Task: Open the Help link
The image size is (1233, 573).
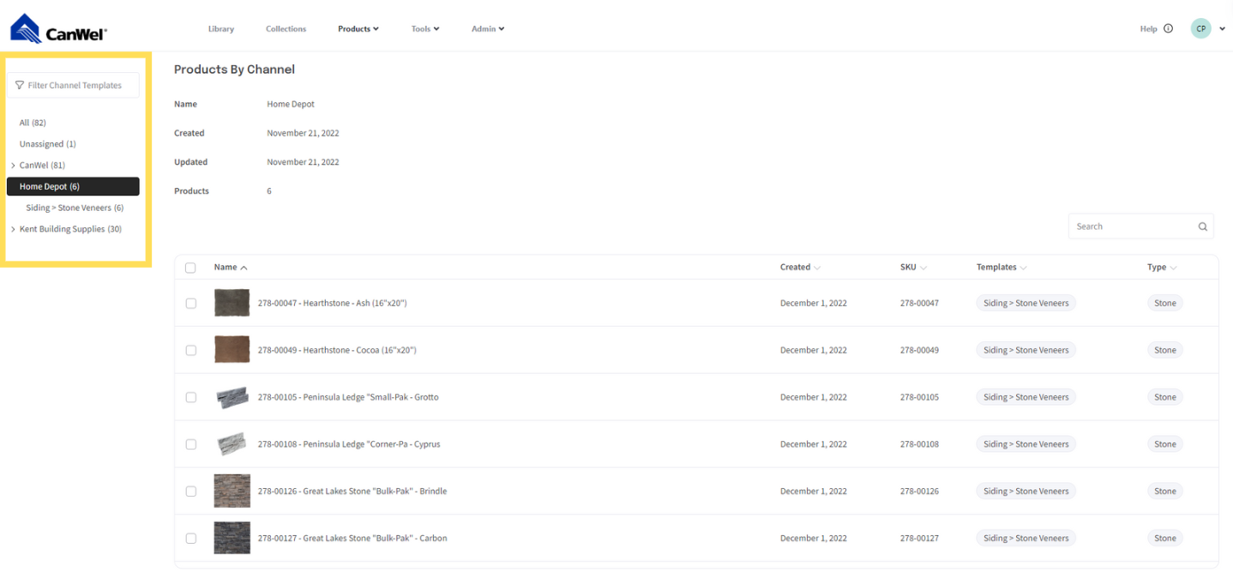Action: click(1148, 29)
